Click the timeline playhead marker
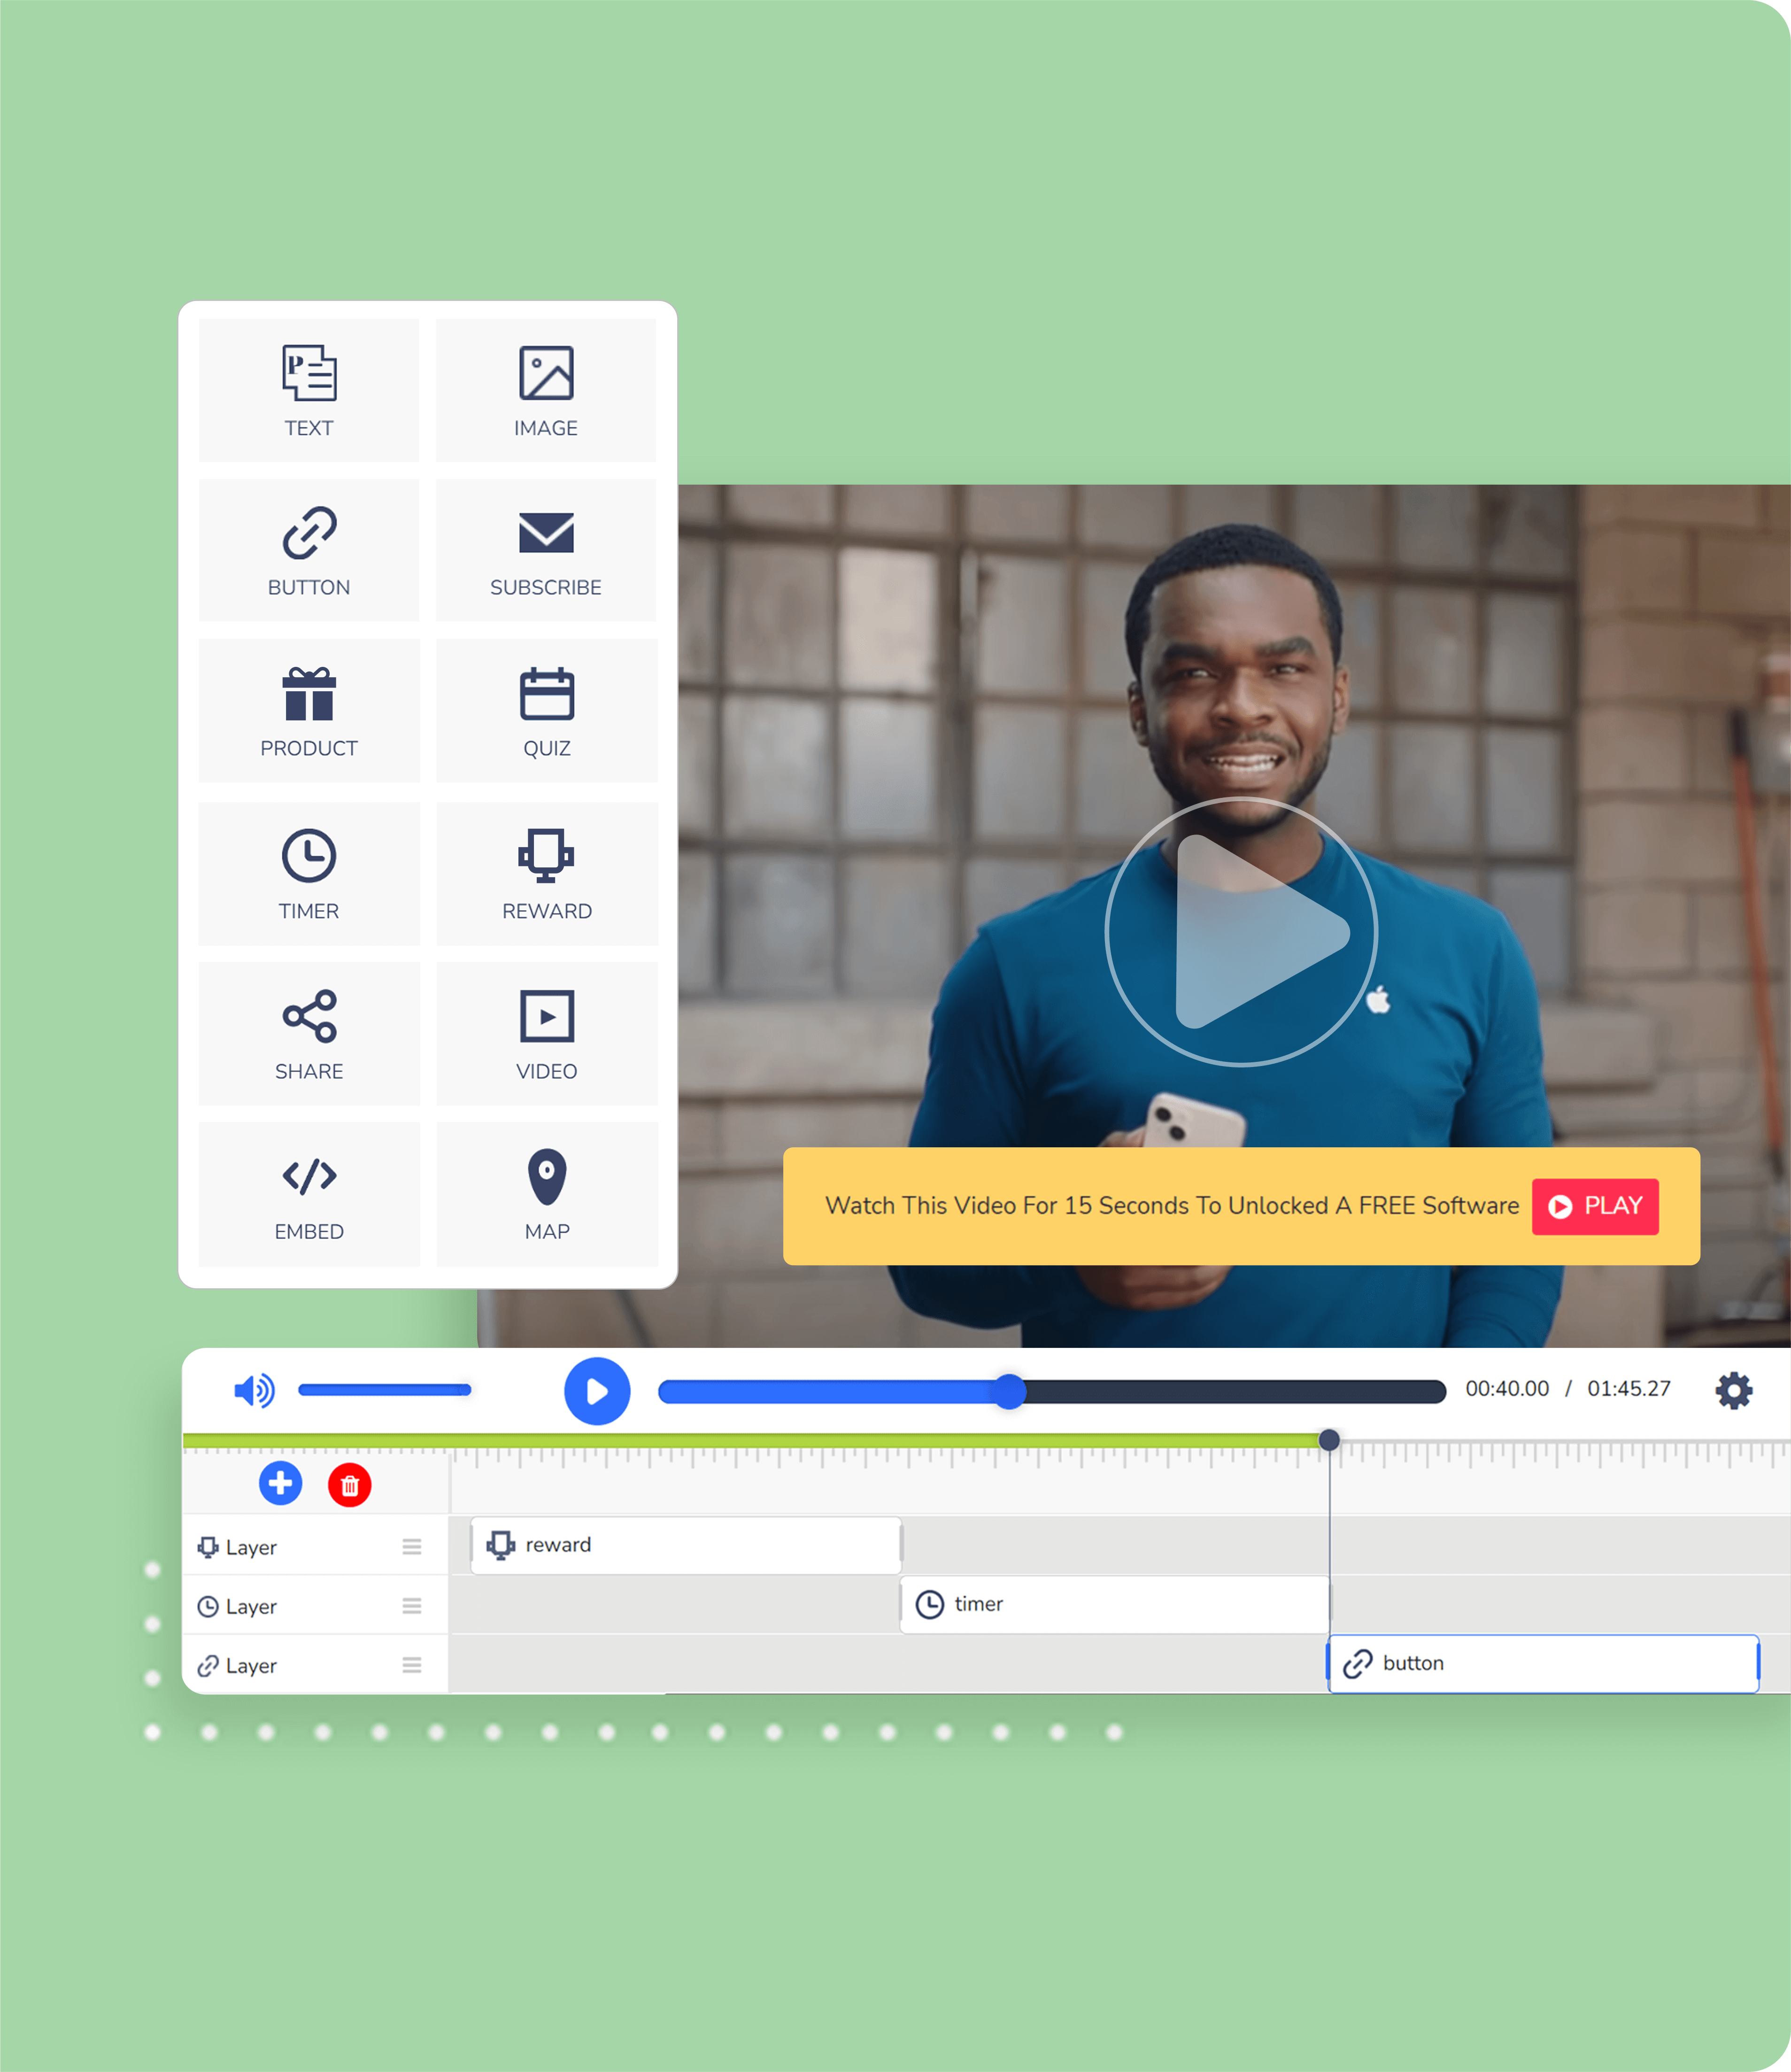The height and width of the screenshot is (2072, 1791). (1329, 1440)
